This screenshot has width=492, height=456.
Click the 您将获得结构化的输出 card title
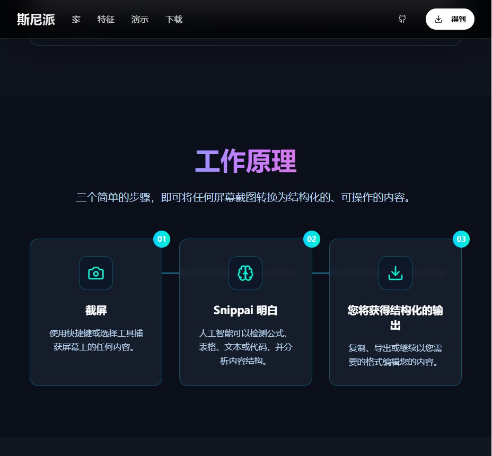coord(396,318)
